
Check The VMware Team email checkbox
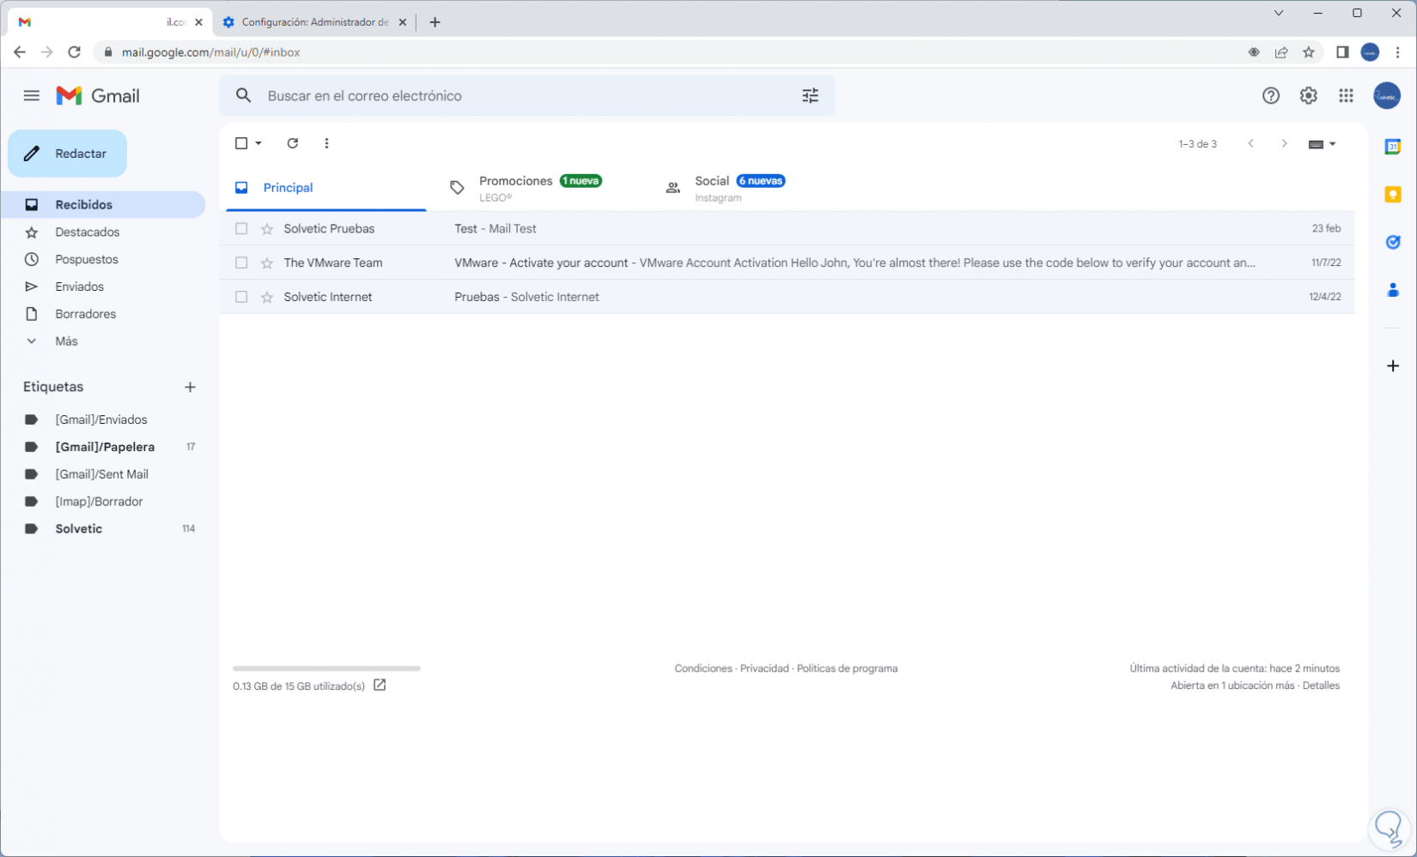coord(241,263)
